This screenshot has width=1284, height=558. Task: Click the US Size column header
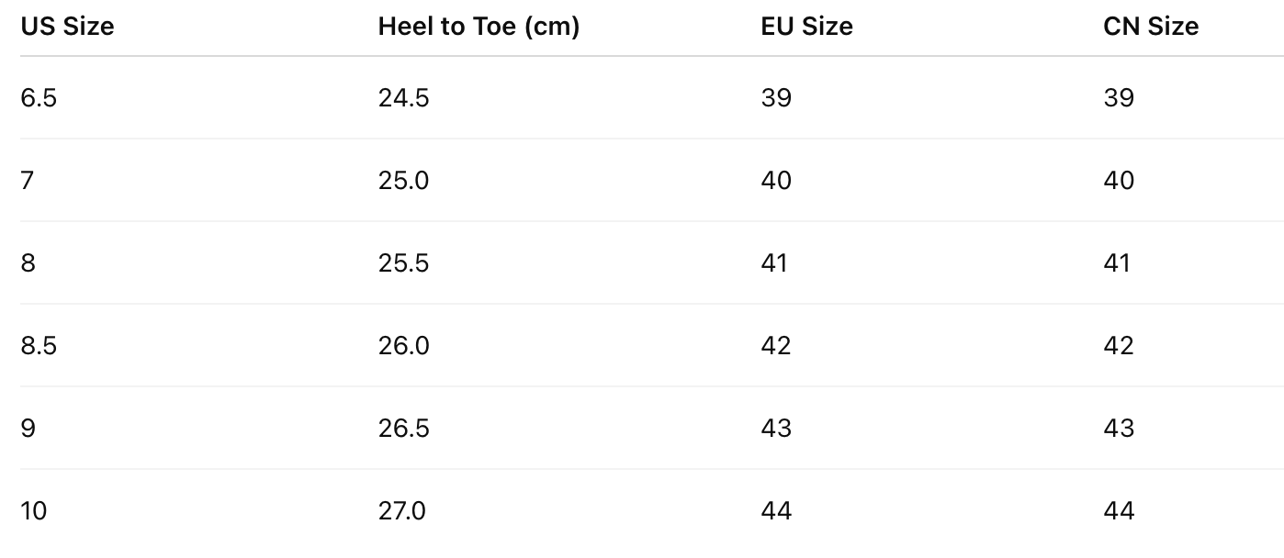[x=67, y=27]
